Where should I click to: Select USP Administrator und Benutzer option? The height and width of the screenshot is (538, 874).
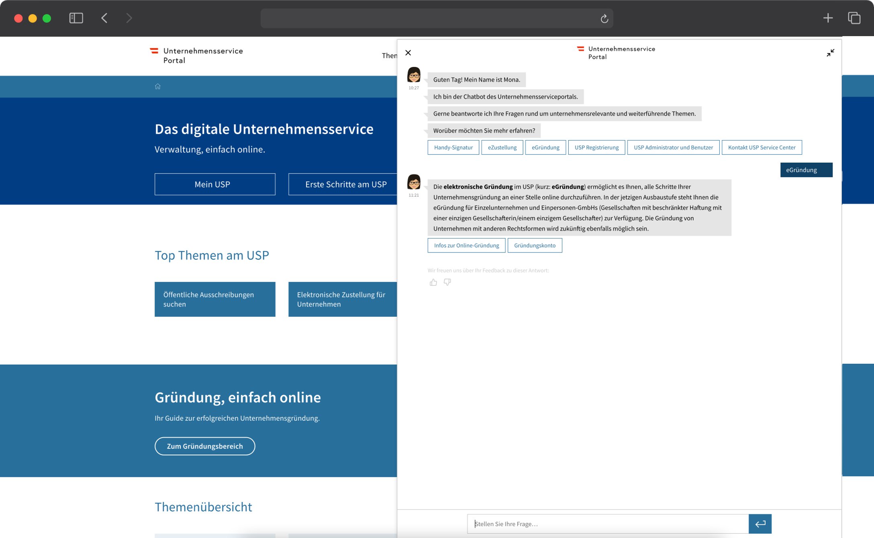[x=673, y=147]
